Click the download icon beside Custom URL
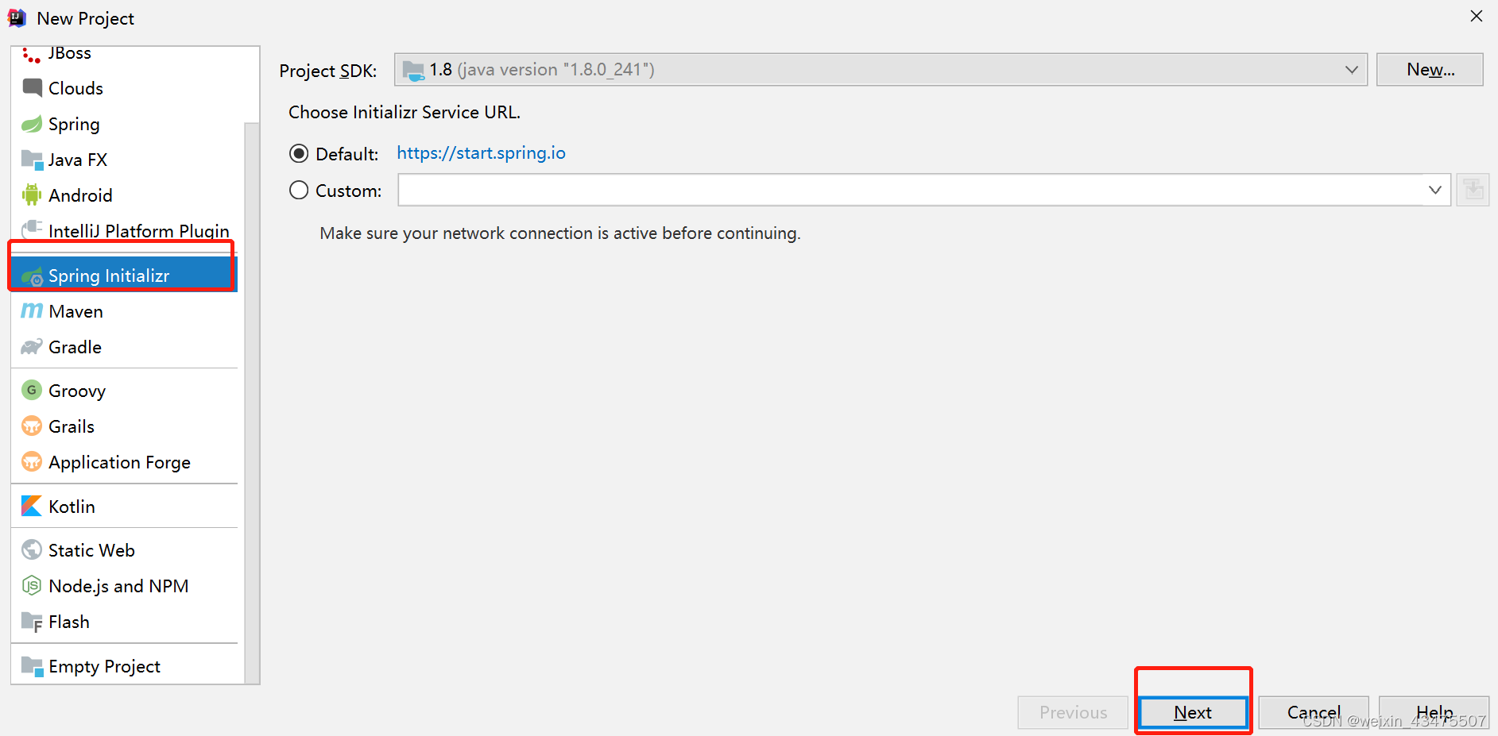Image resolution: width=1498 pixels, height=736 pixels. click(1473, 190)
